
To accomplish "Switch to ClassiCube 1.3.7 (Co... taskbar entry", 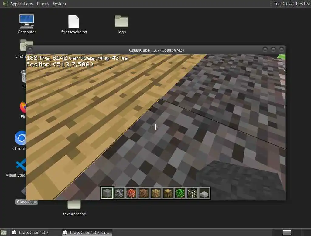I will [87, 232].
